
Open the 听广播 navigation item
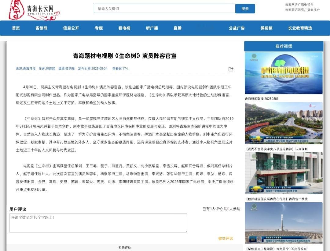coord(152,28)
